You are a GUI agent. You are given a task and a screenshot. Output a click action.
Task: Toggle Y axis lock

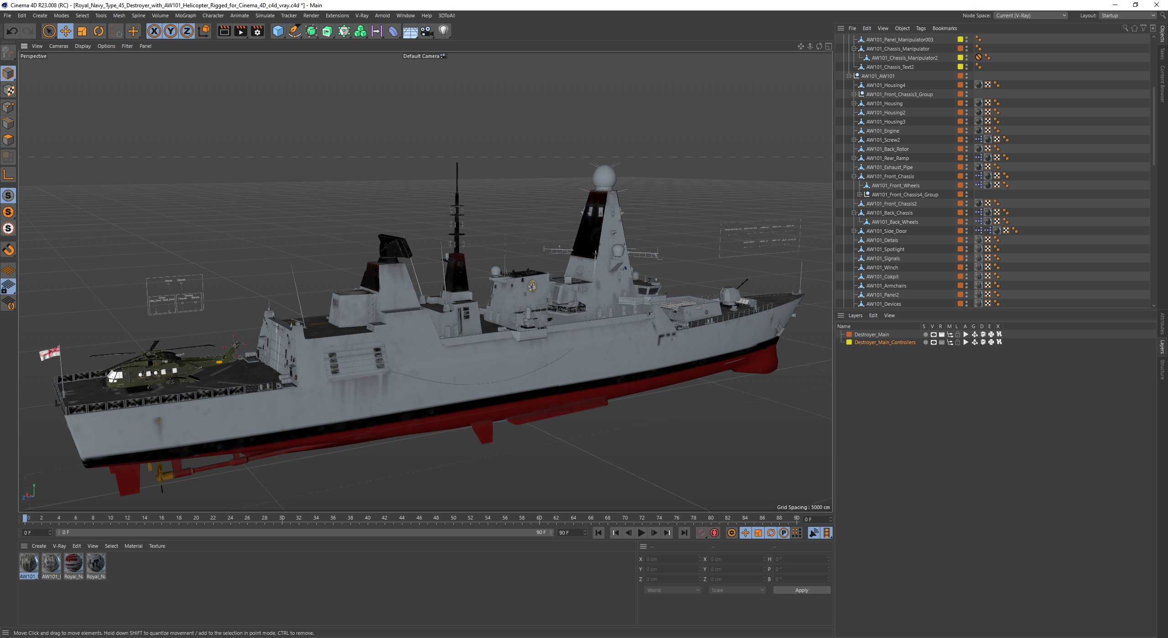tap(171, 31)
